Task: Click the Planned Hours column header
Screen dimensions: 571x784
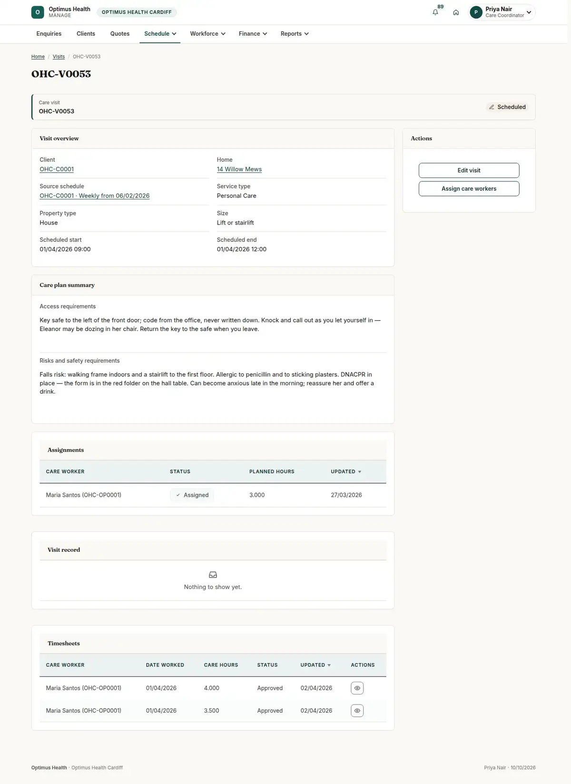Action: 272,471
